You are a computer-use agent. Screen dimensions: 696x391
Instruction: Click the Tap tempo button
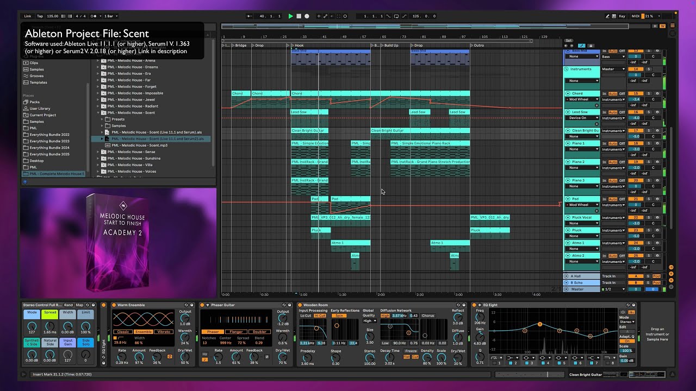[x=40, y=16]
